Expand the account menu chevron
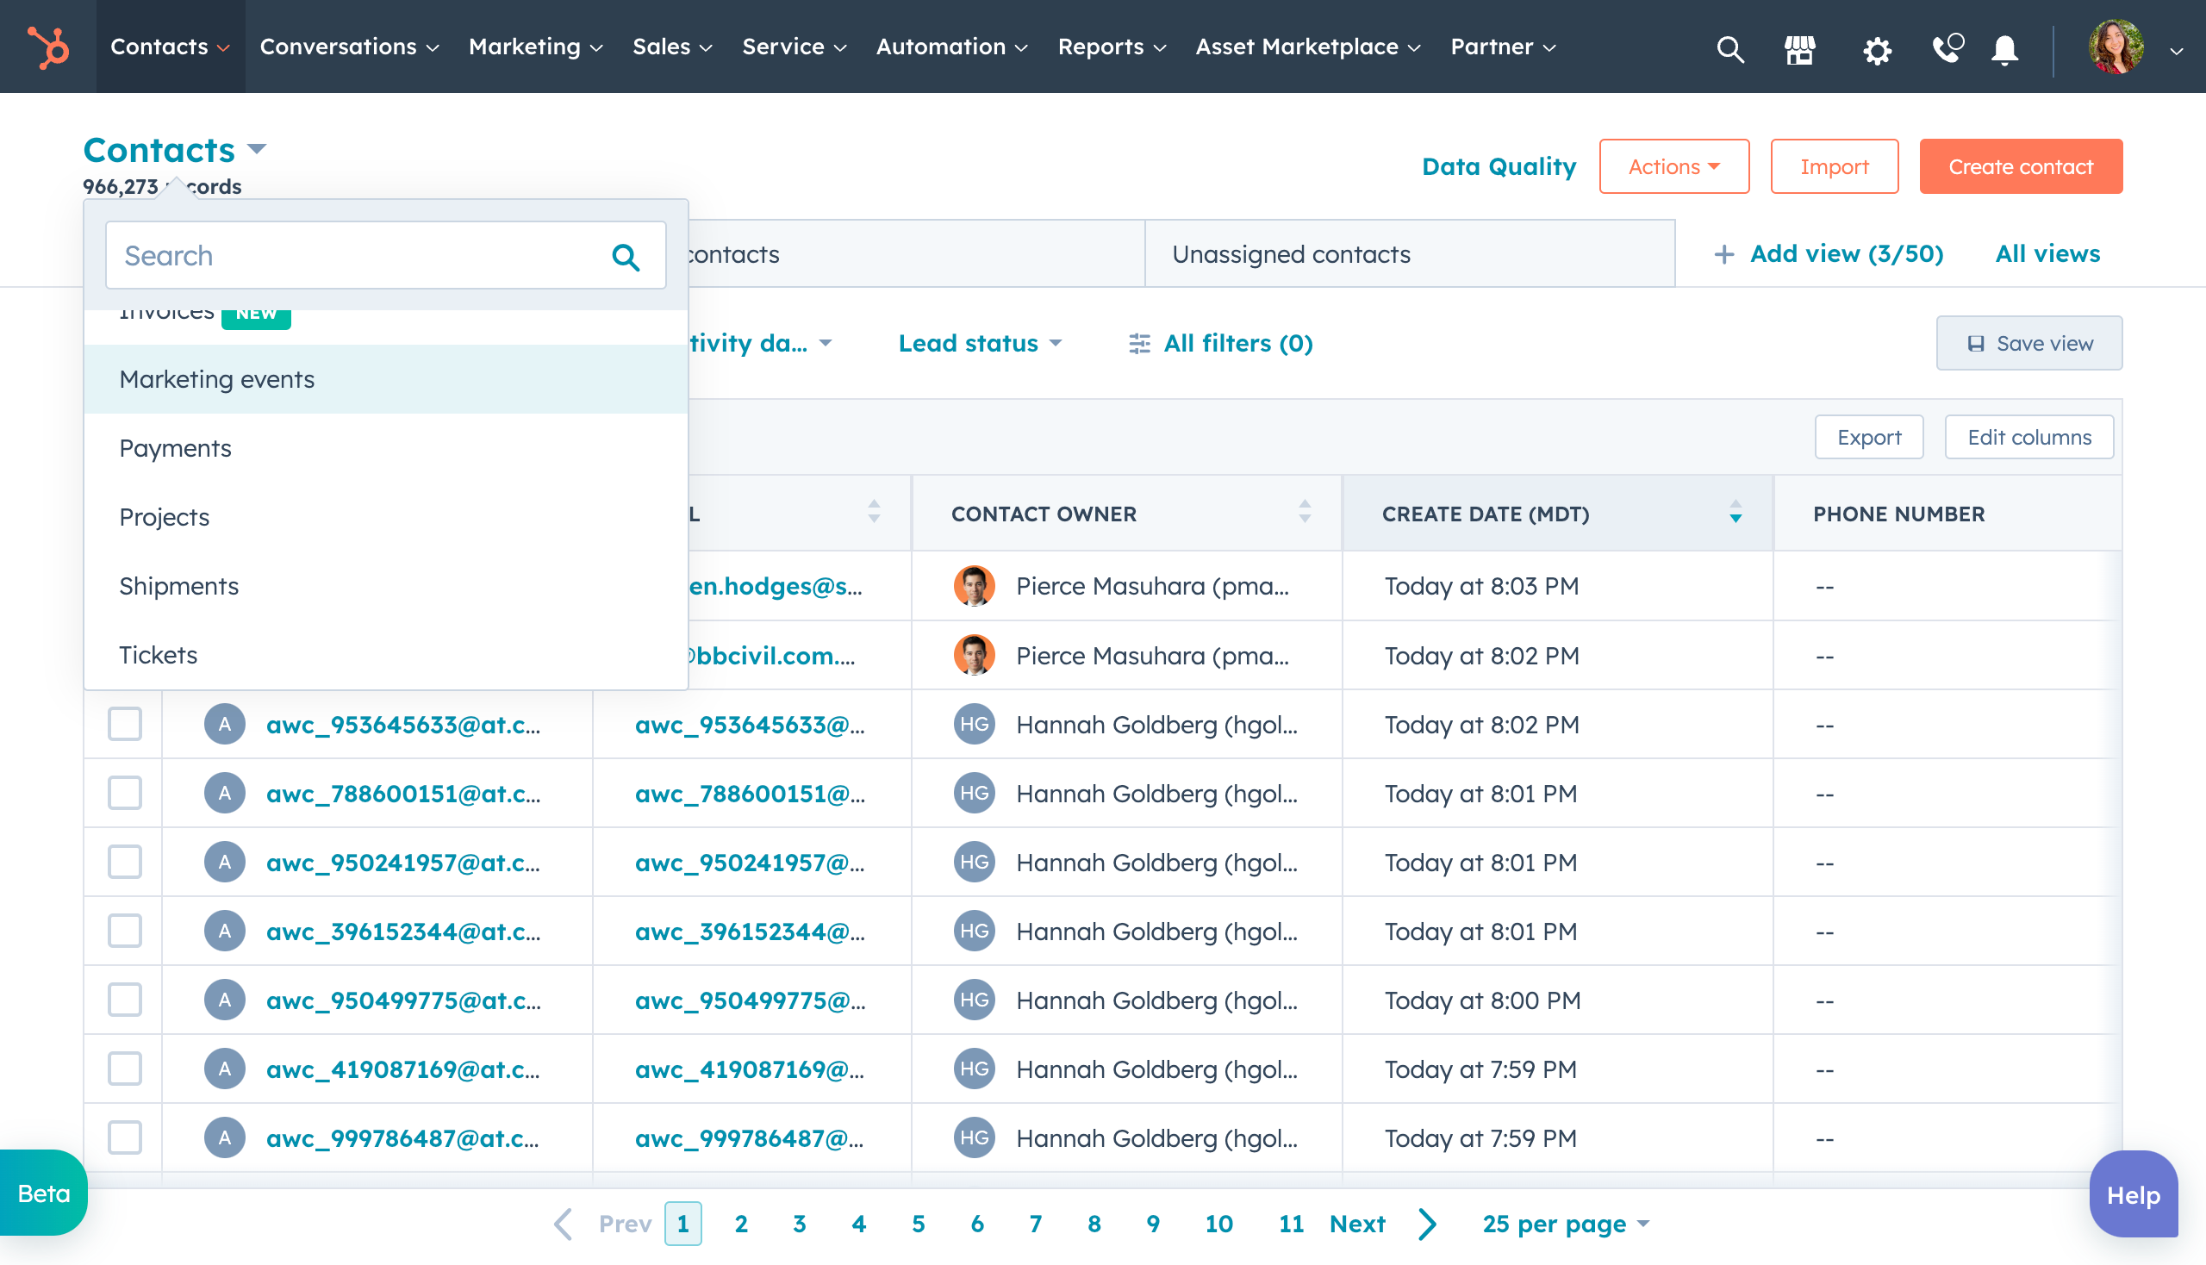The image size is (2206, 1265). [2177, 50]
